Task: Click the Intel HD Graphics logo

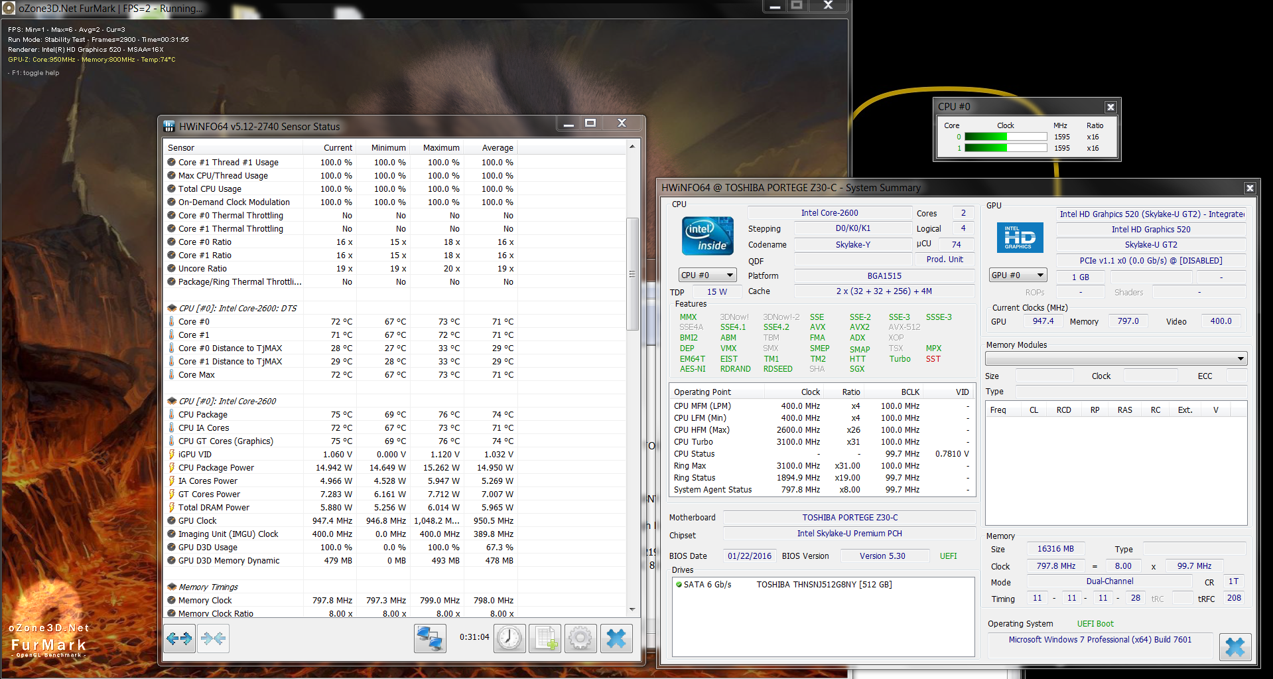Action: [1020, 238]
